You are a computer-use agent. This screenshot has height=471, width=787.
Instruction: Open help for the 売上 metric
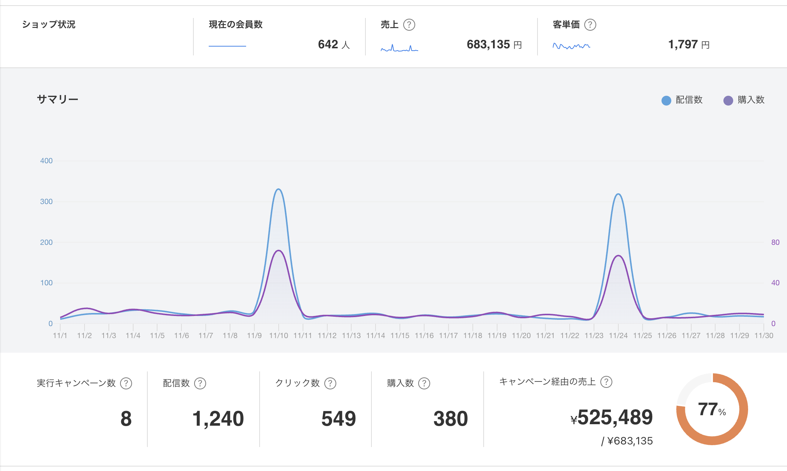click(x=410, y=25)
